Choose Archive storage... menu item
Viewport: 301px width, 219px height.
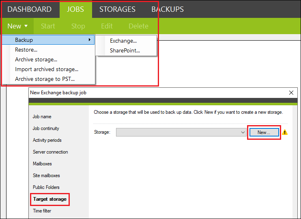[x=36, y=60]
